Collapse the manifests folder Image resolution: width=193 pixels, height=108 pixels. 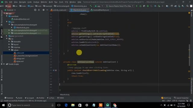point(7,16)
